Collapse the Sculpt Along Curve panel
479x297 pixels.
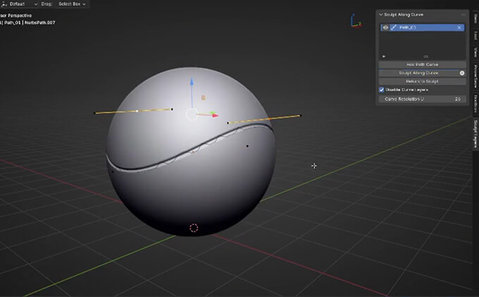click(381, 14)
